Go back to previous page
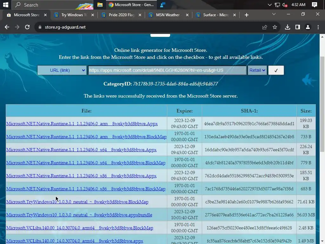The image size is (325, 244). 7,27
